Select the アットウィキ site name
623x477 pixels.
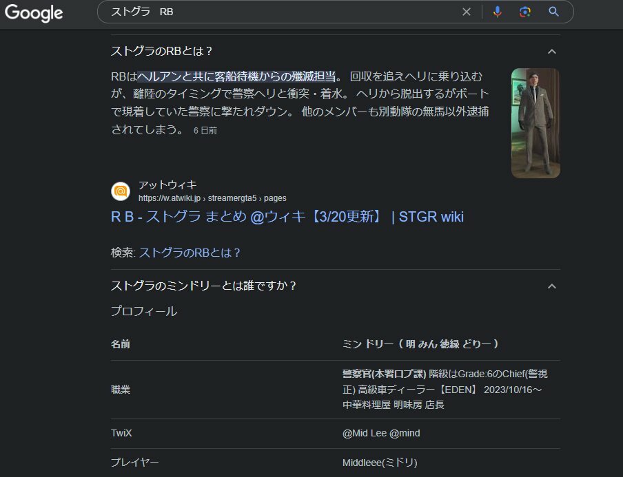[x=167, y=185]
